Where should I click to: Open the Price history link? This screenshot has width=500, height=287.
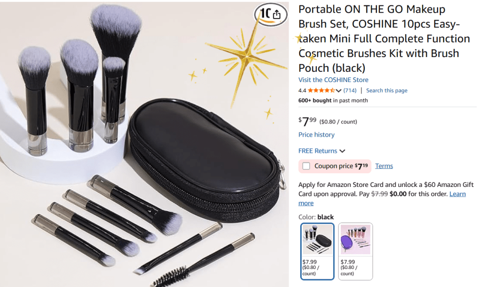point(316,135)
